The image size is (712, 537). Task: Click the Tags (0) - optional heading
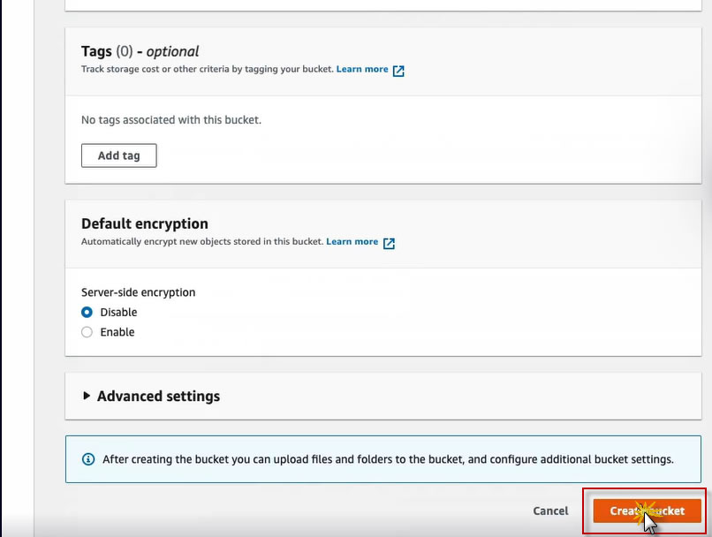[140, 51]
